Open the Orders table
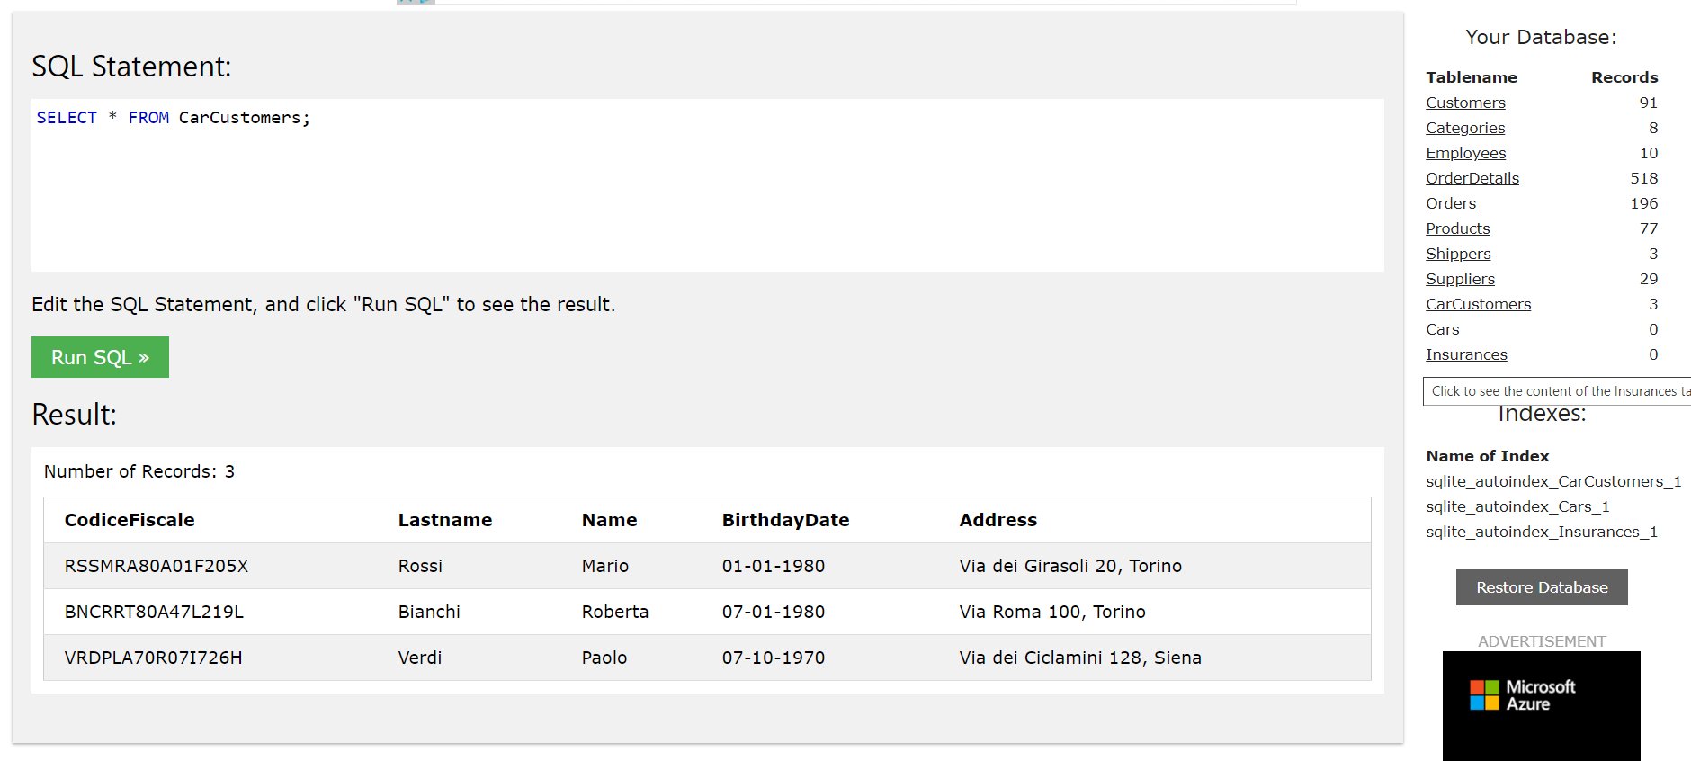The width and height of the screenshot is (1691, 761). point(1451,203)
